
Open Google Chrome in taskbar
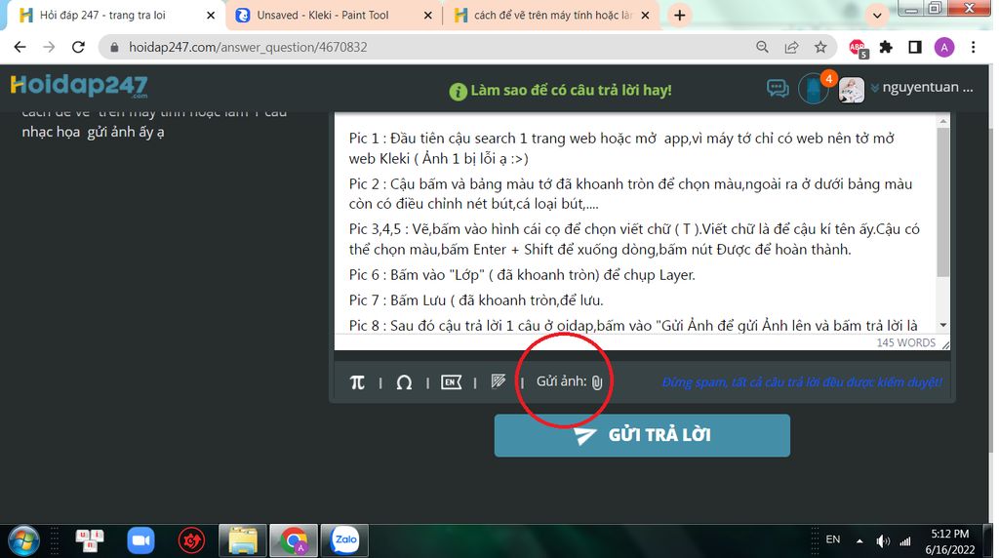(x=294, y=540)
